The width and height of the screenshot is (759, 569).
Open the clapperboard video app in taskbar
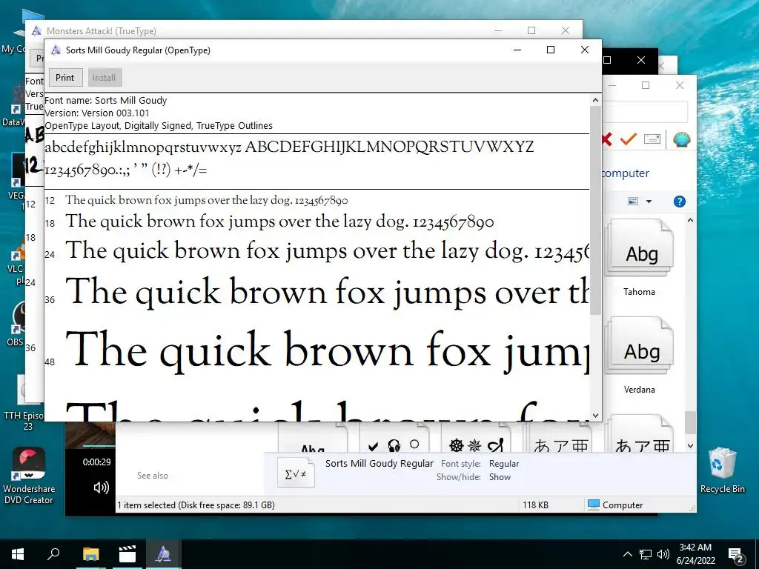click(127, 554)
